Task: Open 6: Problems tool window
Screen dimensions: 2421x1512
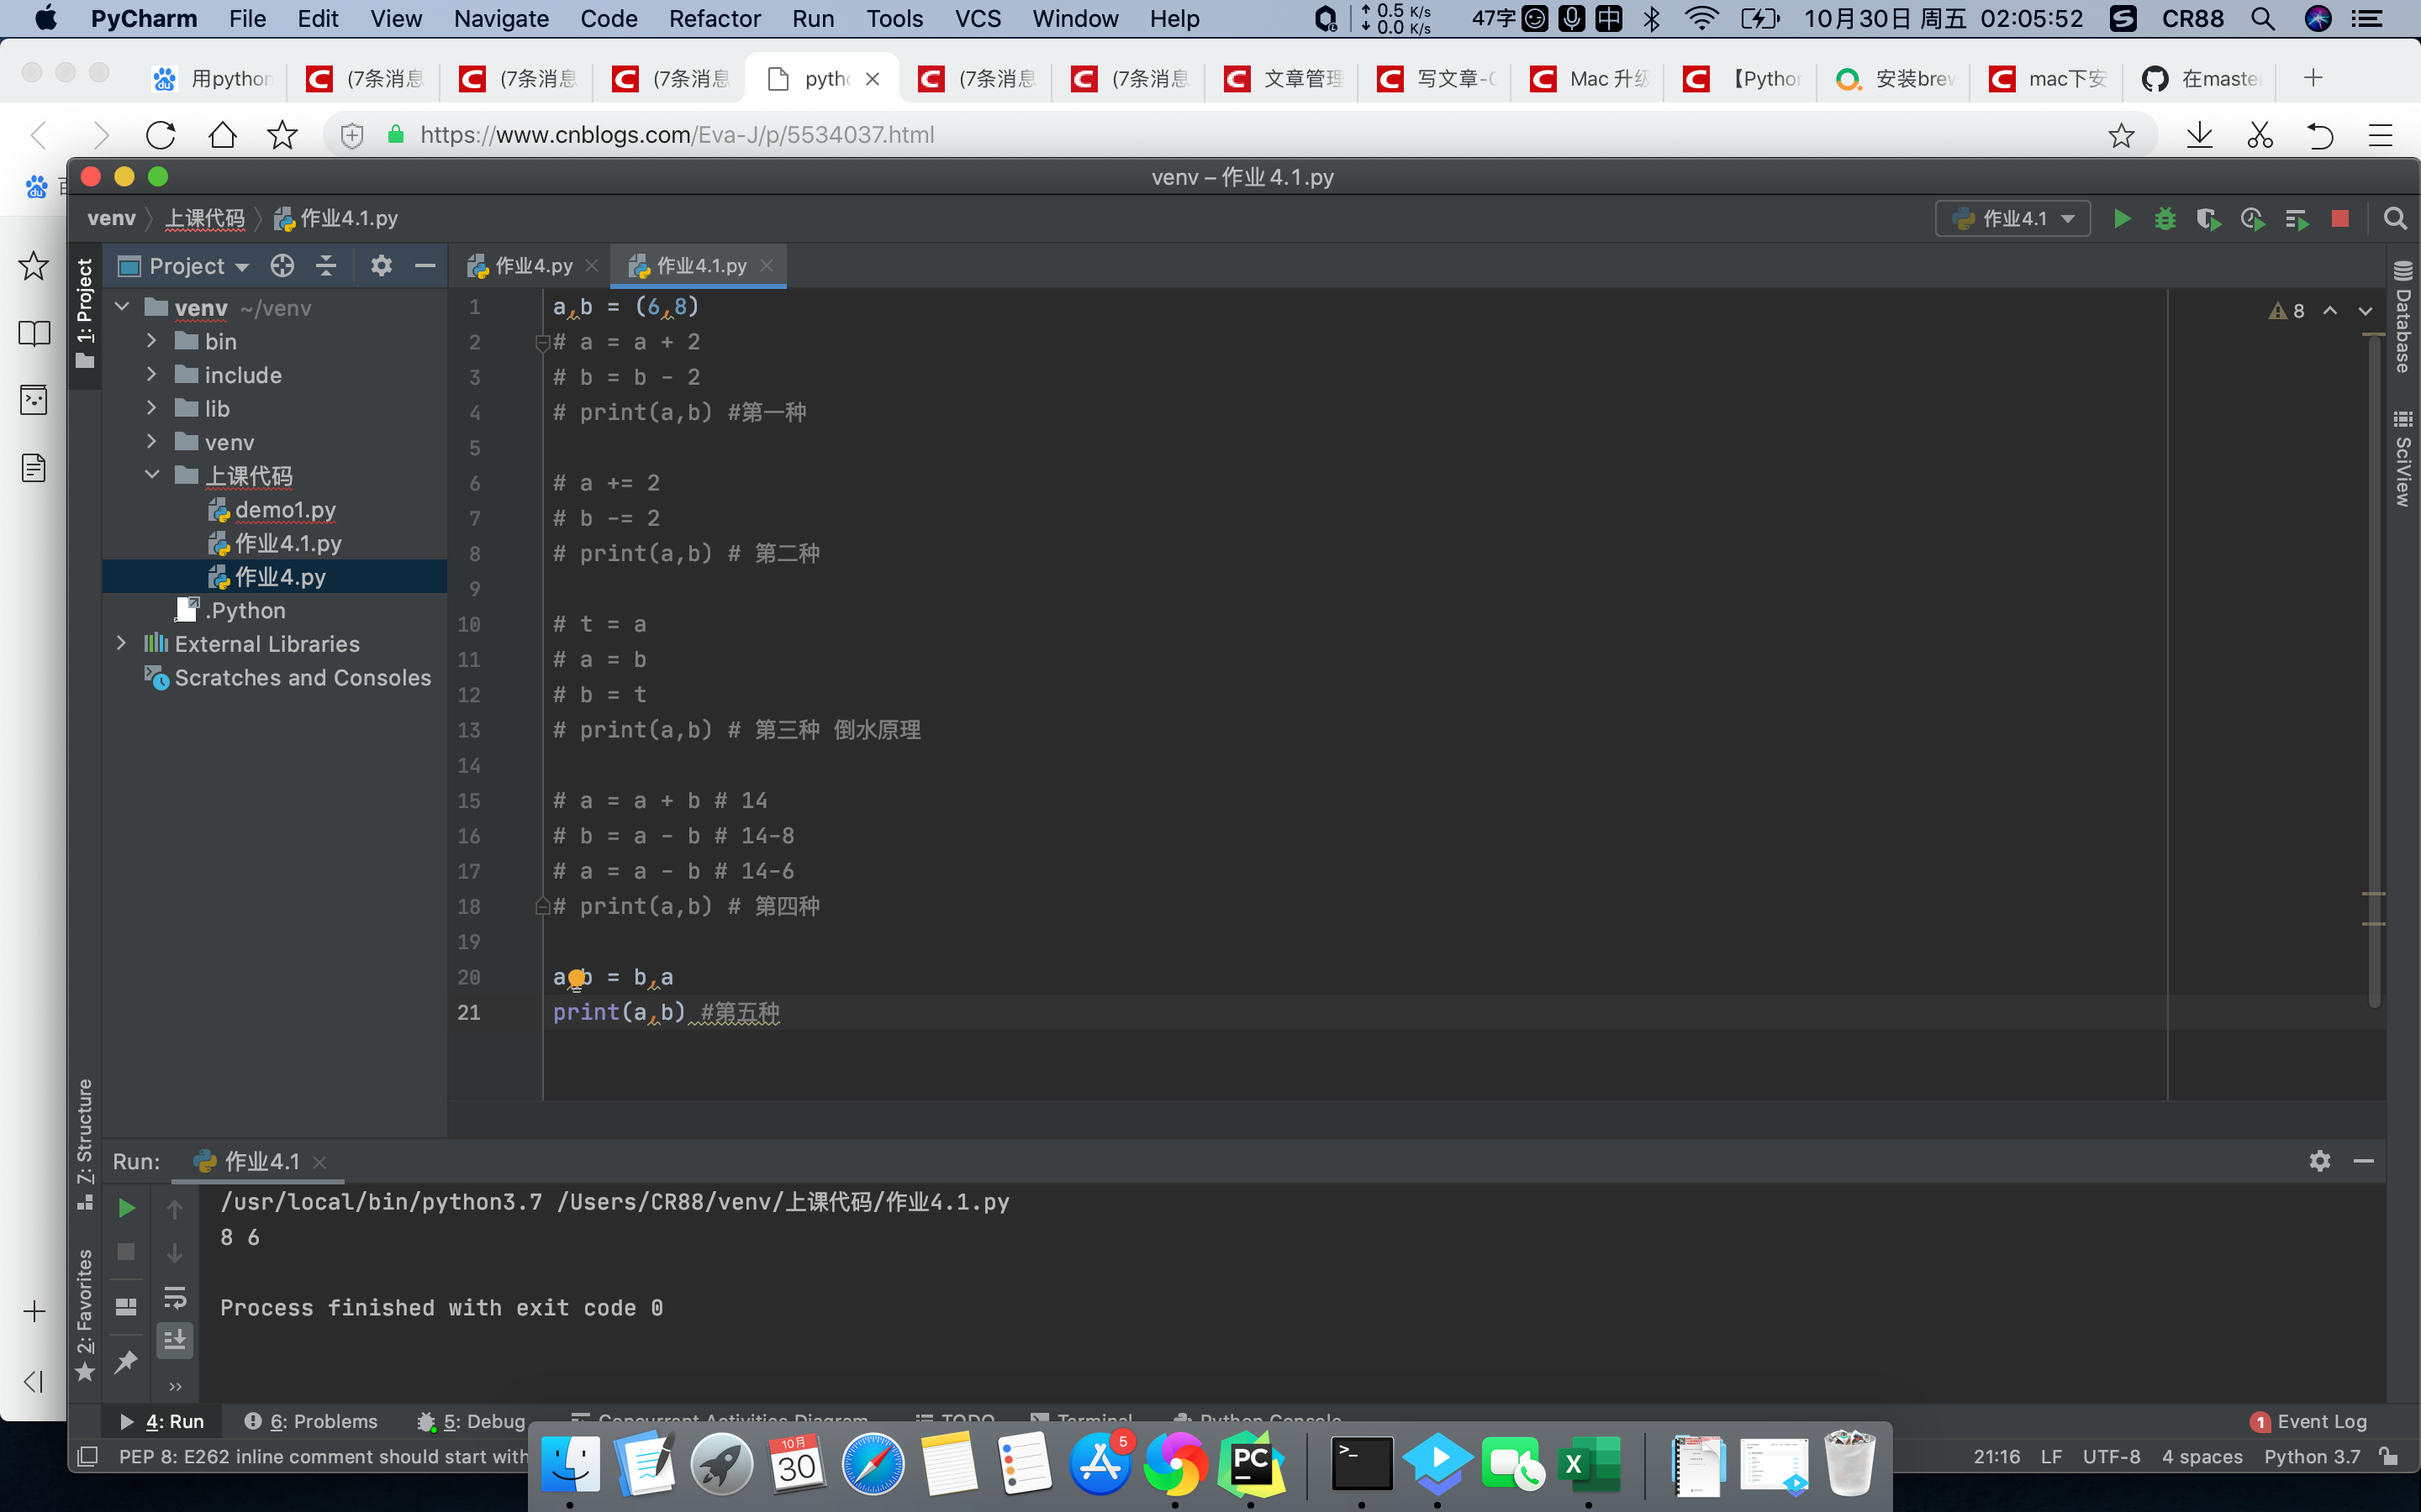Action: click(x=312, y=1421)
